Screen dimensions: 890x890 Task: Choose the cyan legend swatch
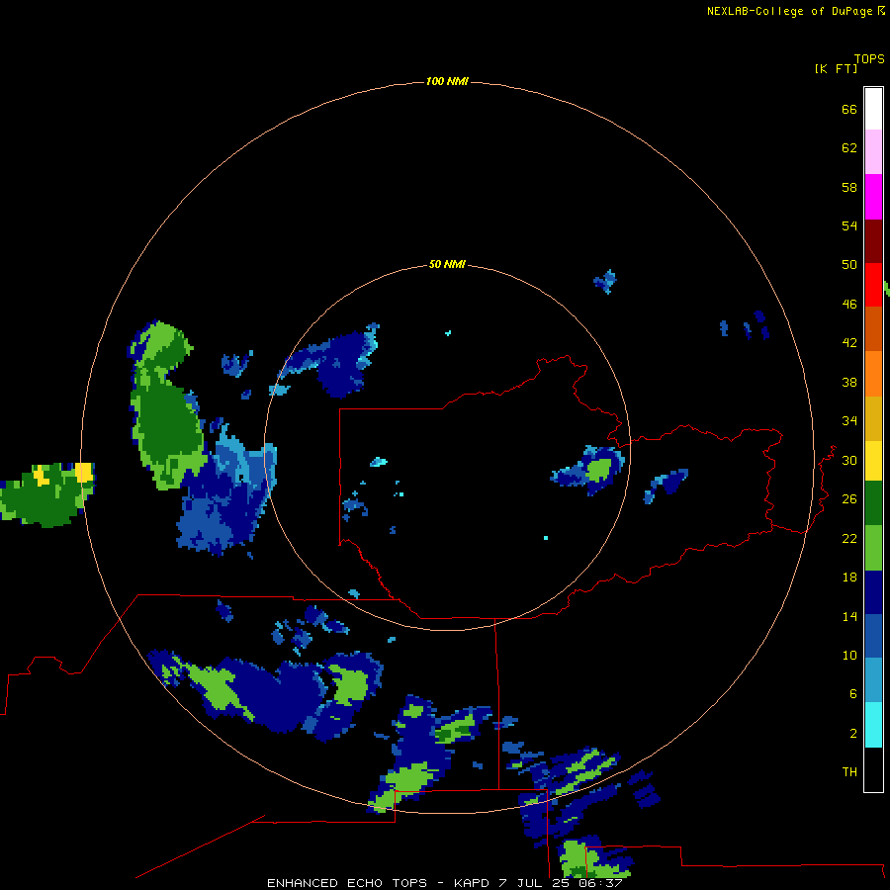pyautogui.click(x=873, y=725)
